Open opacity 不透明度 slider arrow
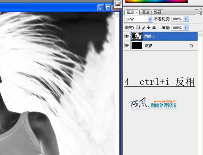The height and width of the screenshot is (155, 203). (186, 19)
